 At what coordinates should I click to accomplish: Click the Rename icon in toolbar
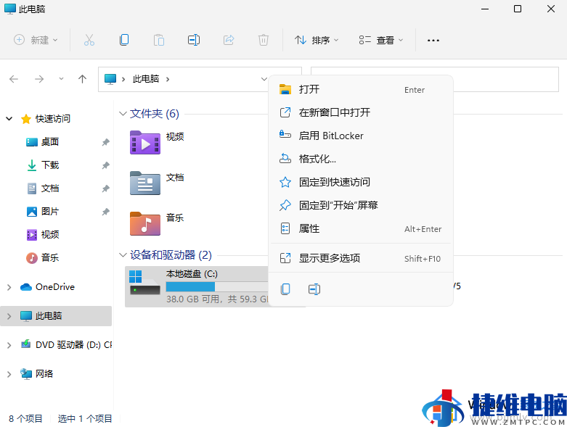coord(193,41)
